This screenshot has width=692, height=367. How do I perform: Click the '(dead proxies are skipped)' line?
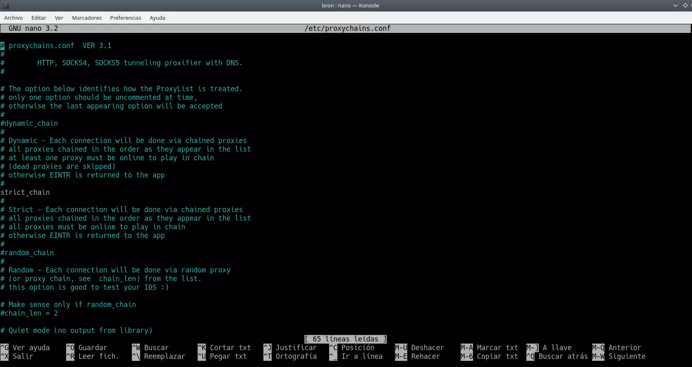pyautogui.click(x=58, y=166)
